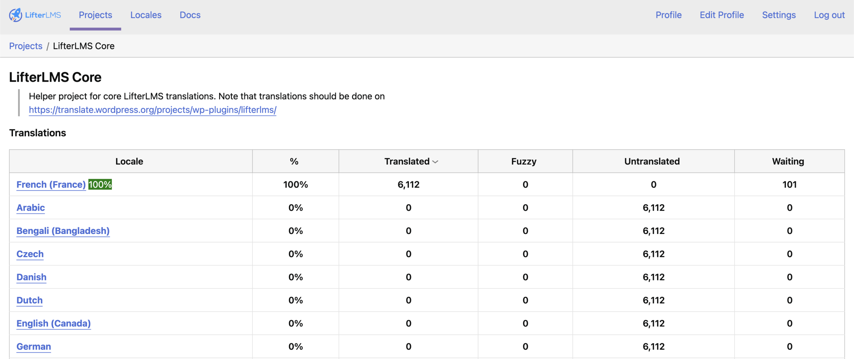Open the translate.wordpress.org lifterlms URL
The width and height of the screenshot is (854, 359).
coord(152,110)
